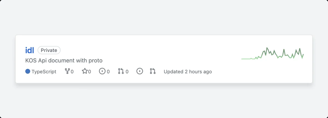Viewport: 328px width, 118px height.
Task: Click the standalone issue icon without a count
Action: [140, 72]
